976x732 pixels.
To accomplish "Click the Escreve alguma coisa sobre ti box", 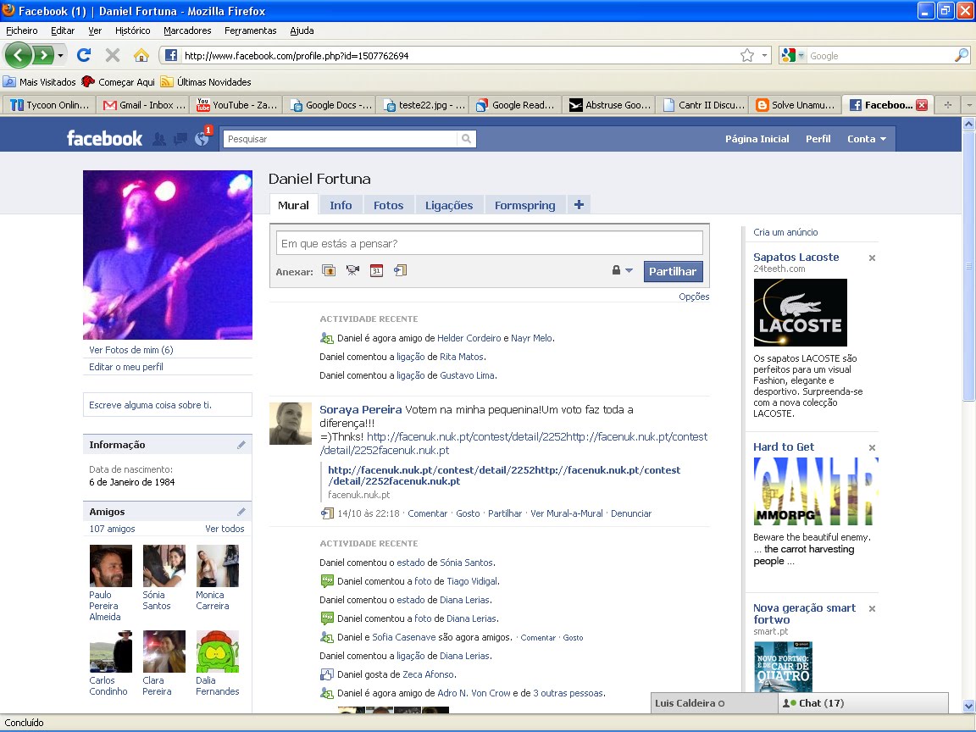I will (168, 405).
